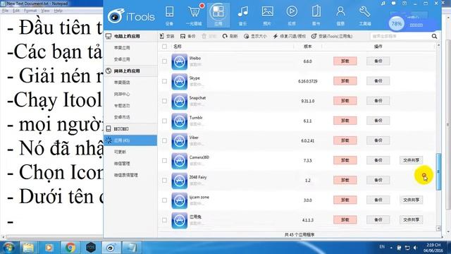
Task: Click the EN language indicator in tray
Action: (x=382, y=247)
